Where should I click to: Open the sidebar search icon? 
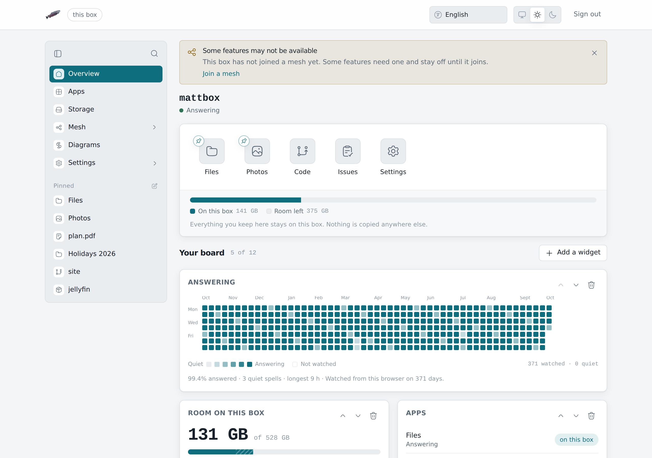(x=154, y=54)
